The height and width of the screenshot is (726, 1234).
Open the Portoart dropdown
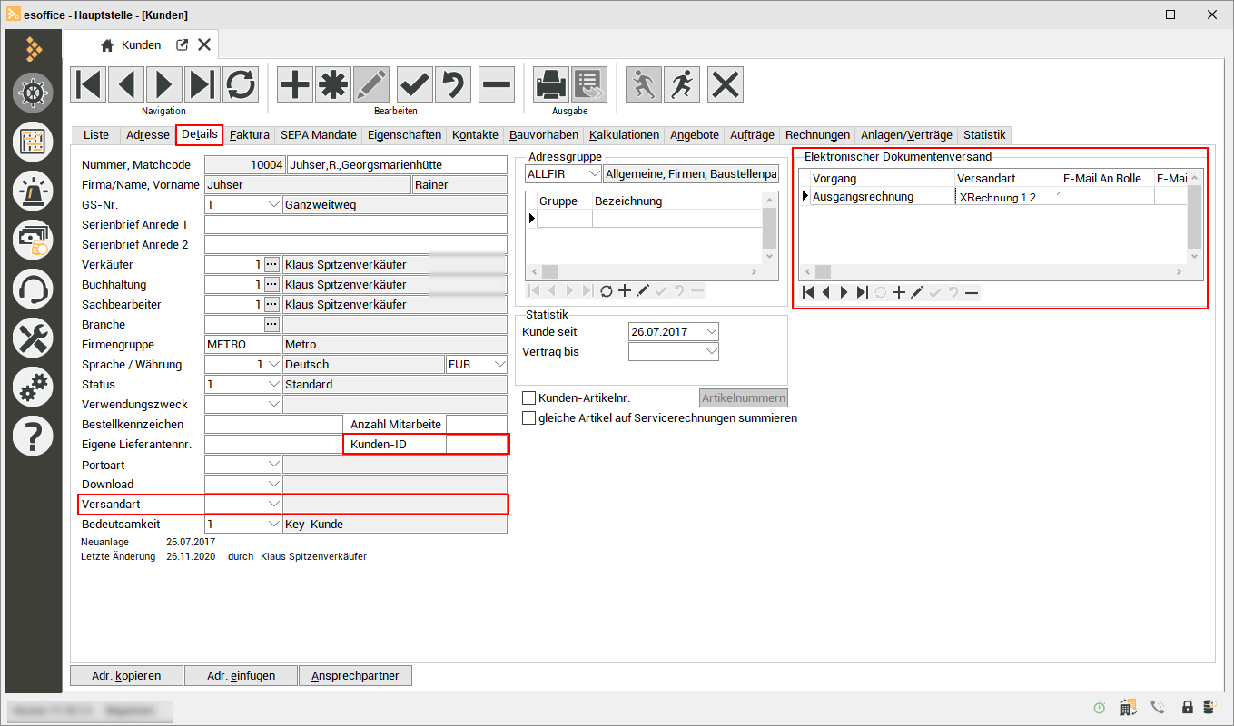[274, 465]
